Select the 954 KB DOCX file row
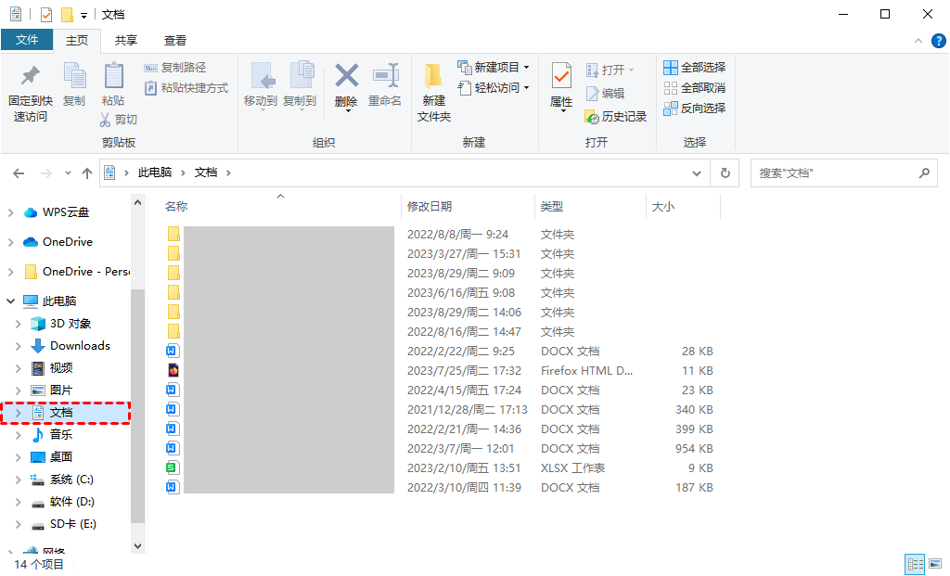This screenshot has width=950, height=576. point(440,449)
